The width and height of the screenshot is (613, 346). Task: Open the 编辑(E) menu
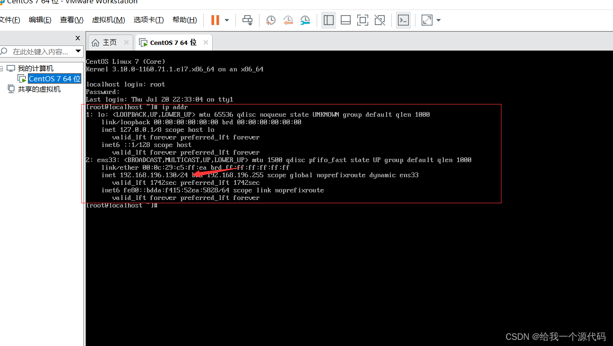pyautogui.click(x=40, y=20)
